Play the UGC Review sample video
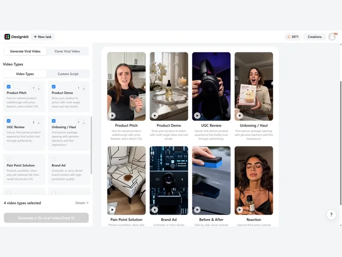This screenshot has height=257, width=342. pyautogui.click(x=197, y=115)
